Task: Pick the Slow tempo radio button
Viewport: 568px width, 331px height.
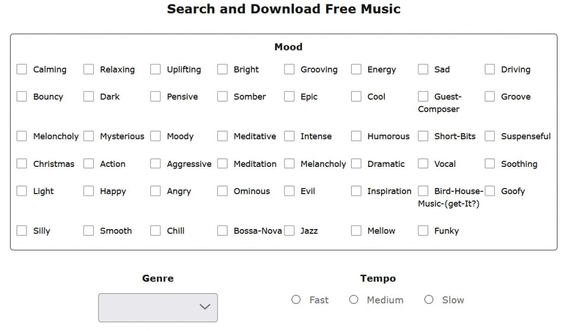Action: point(429,300)
